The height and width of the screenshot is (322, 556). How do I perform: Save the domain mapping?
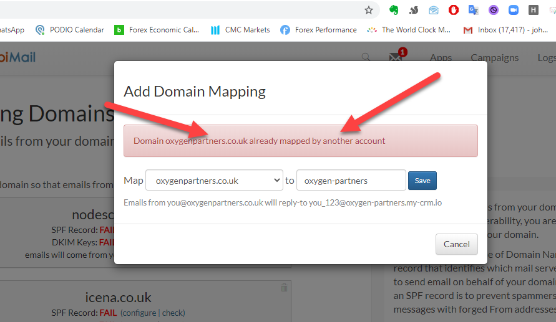[422, 181]
